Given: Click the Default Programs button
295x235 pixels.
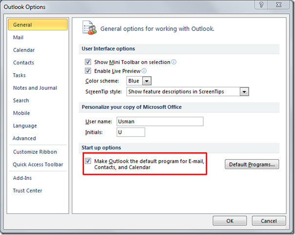Looking at the screenshot, I should coord(252,164).
